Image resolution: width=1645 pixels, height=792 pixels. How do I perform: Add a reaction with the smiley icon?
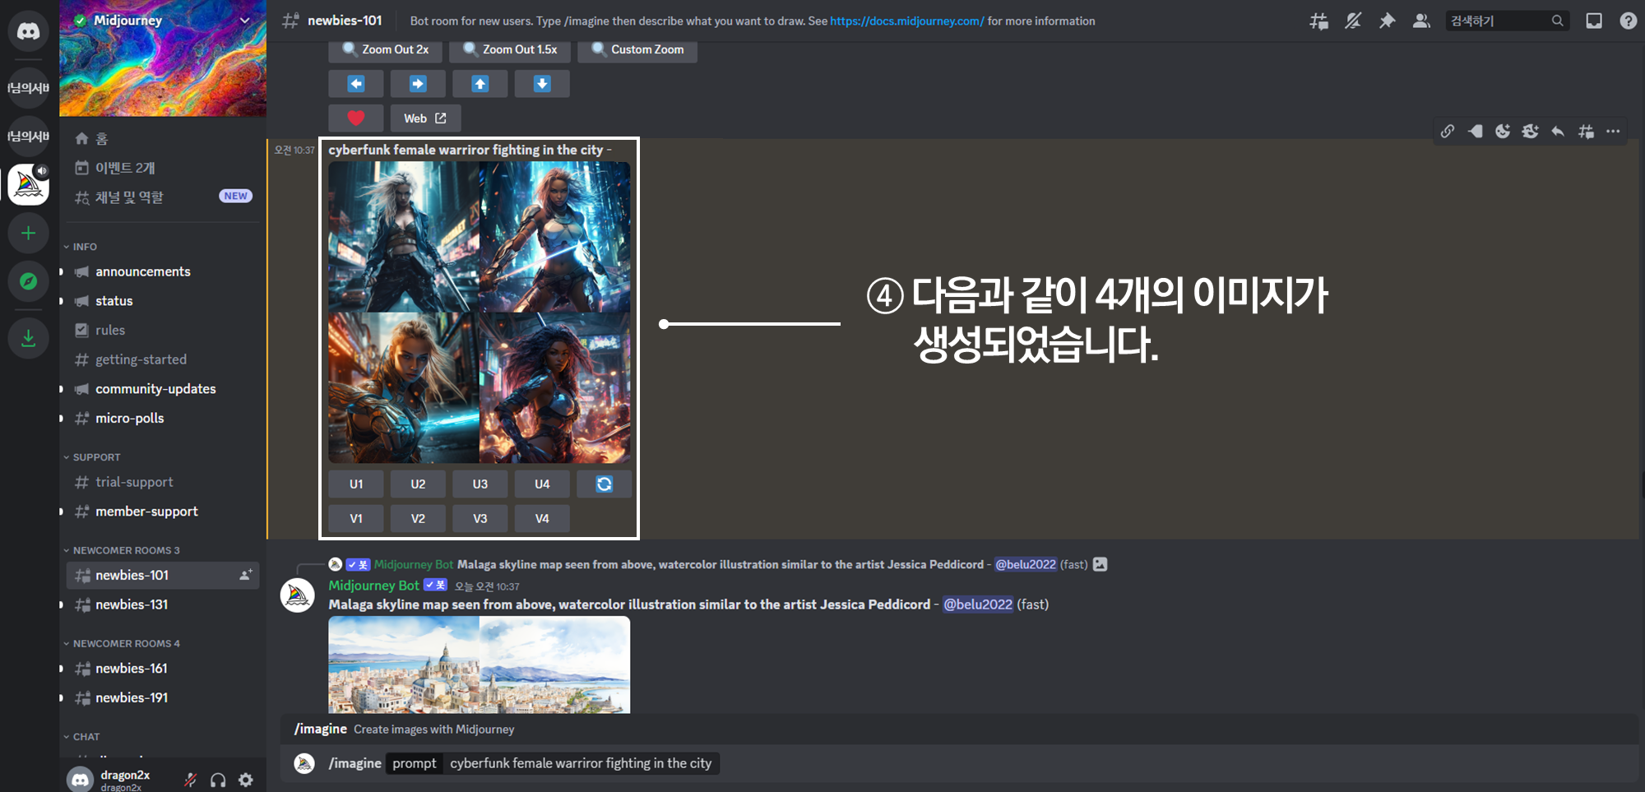(x=1503, y=131)
